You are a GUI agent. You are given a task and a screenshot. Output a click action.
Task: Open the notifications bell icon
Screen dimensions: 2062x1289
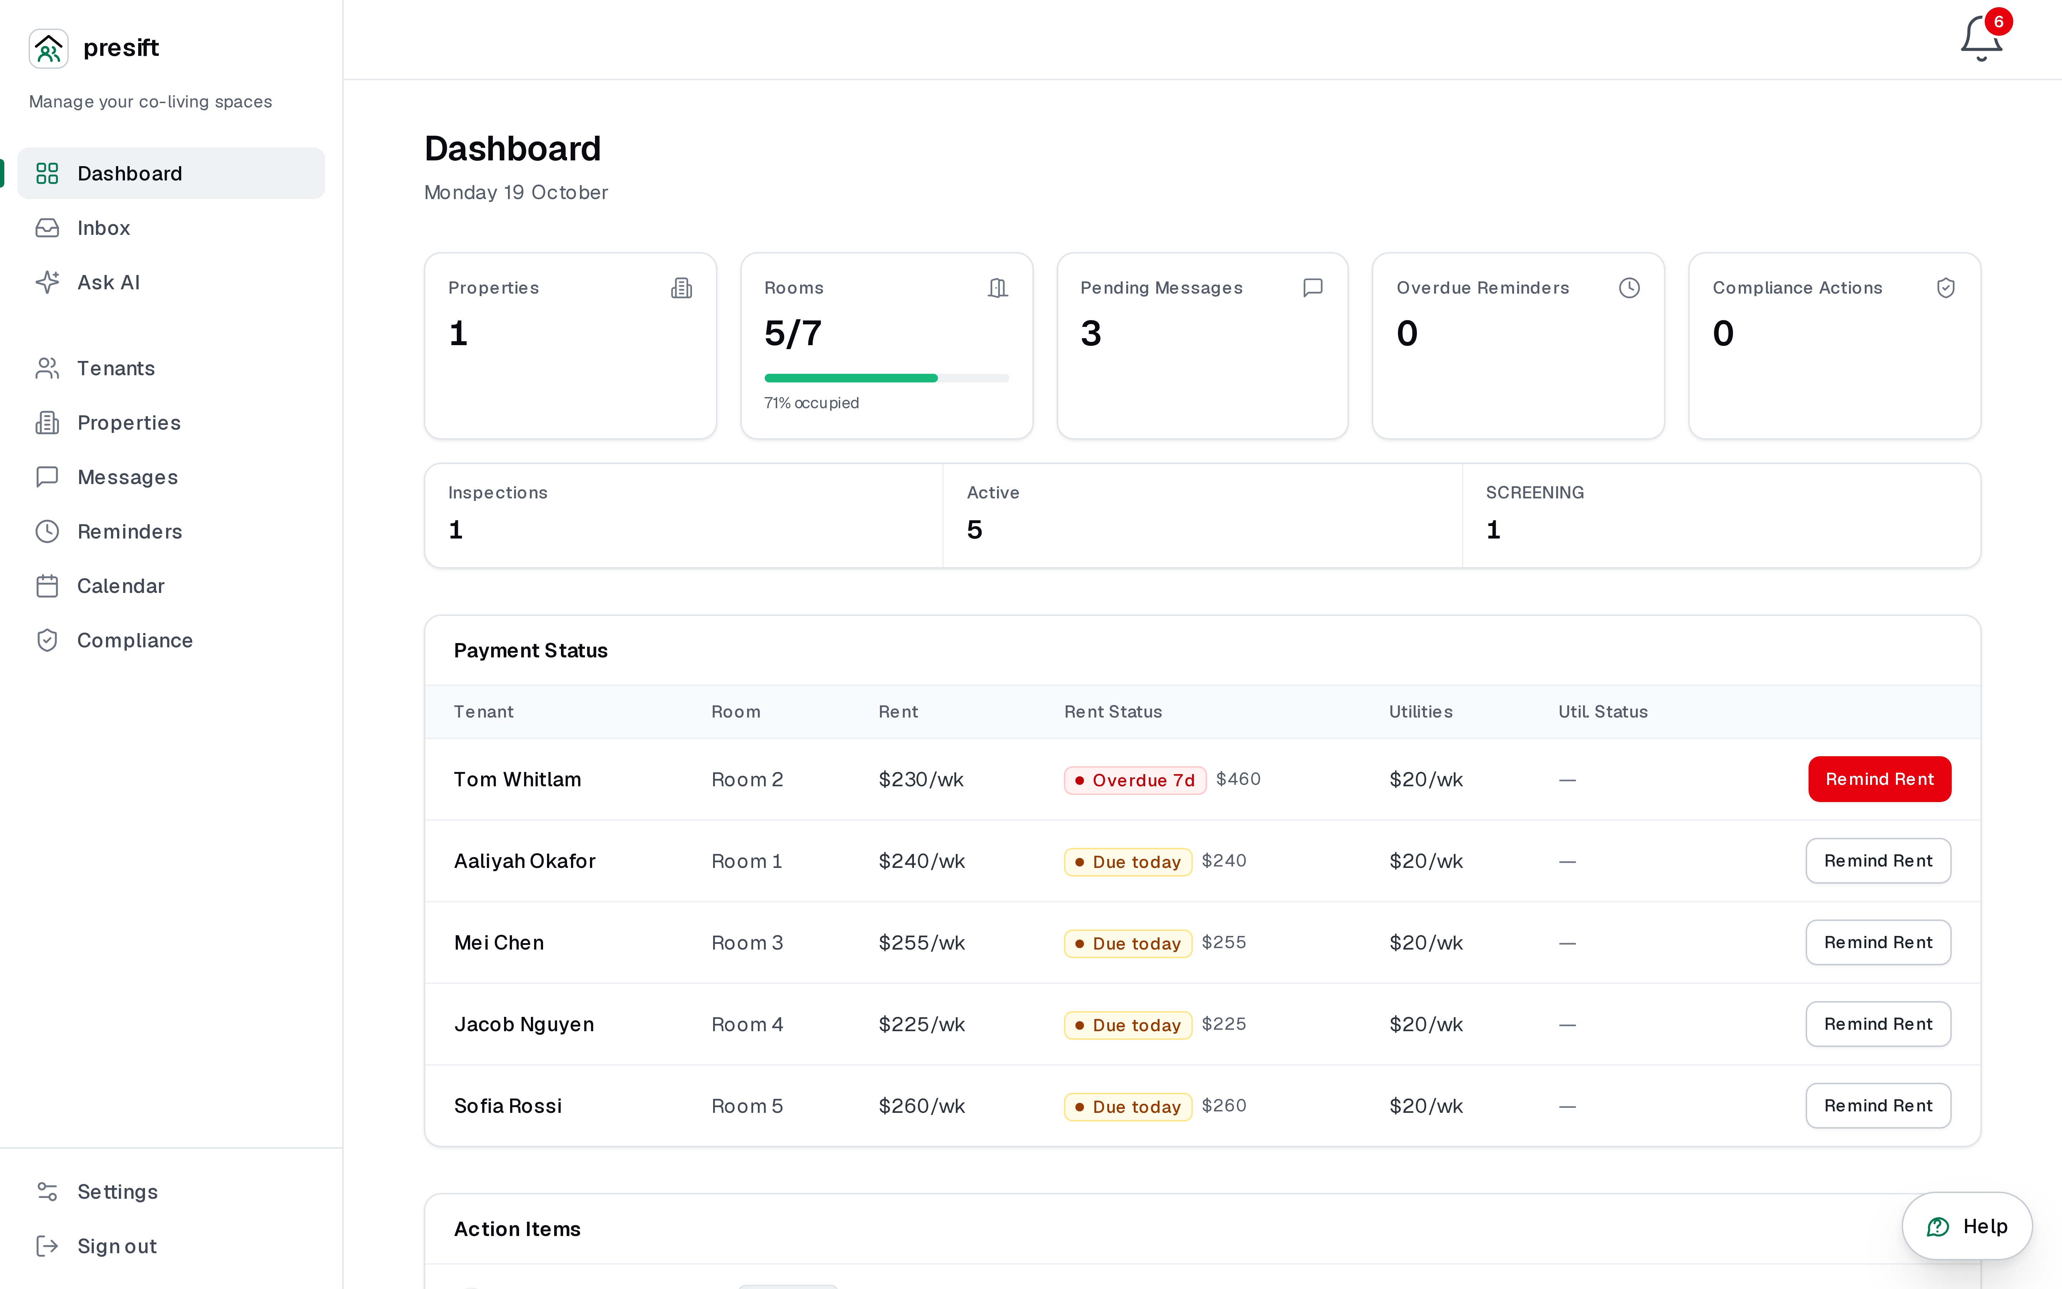click(x=1981, y=39)
